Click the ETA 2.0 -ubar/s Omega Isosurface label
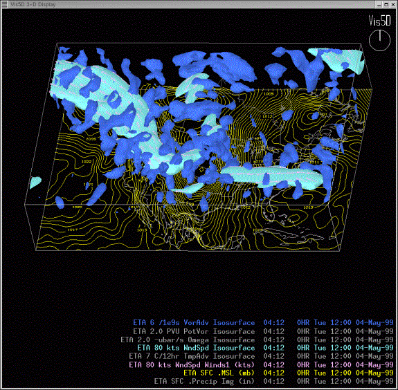 (188, 340)
